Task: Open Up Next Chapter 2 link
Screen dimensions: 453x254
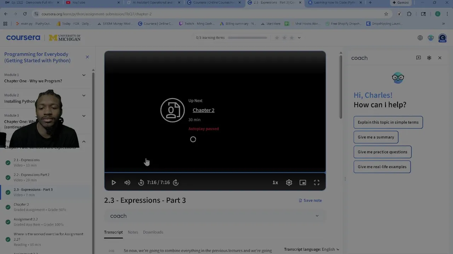Action: point(203,110)
